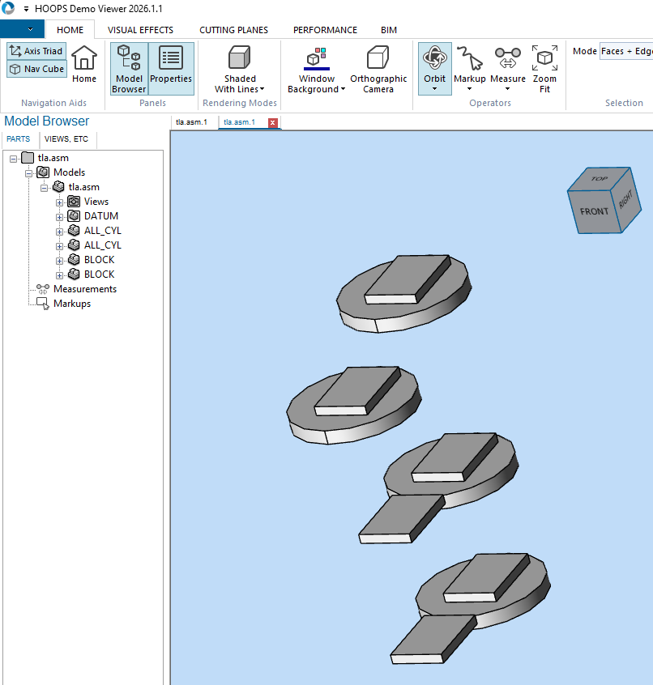Viewport: 653px width, 685px height.
Task: Toggle the Axis Triad display
Action: tap(36, 51)
